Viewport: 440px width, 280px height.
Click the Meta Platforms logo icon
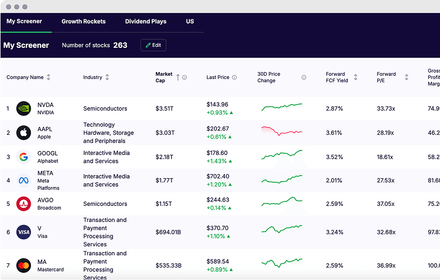(x=24, y=181)
